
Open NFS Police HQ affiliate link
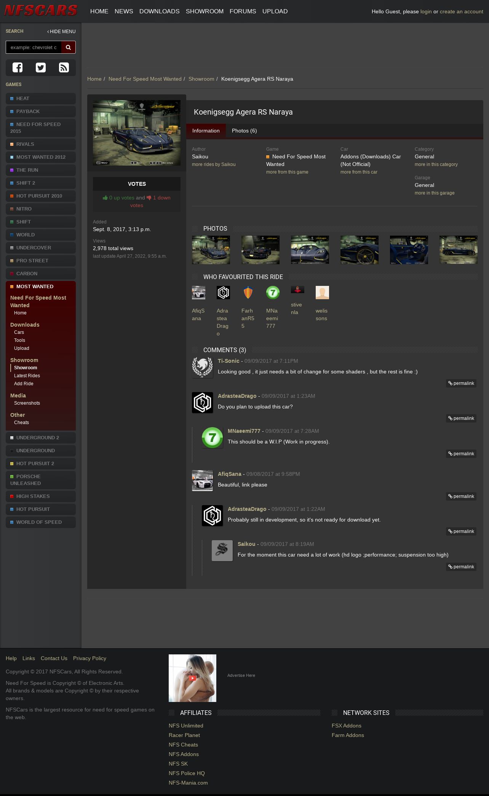coord(187,773)
